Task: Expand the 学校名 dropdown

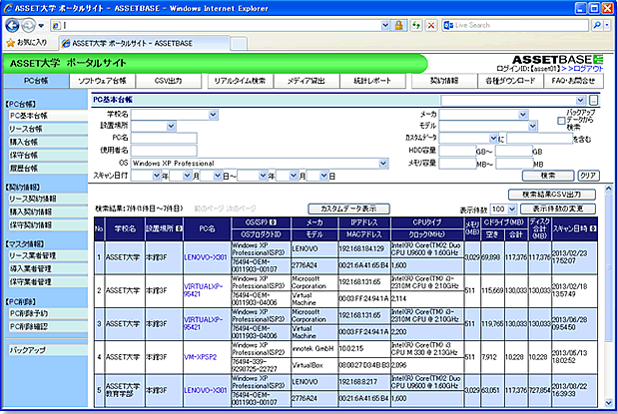Action: point(213,115)
